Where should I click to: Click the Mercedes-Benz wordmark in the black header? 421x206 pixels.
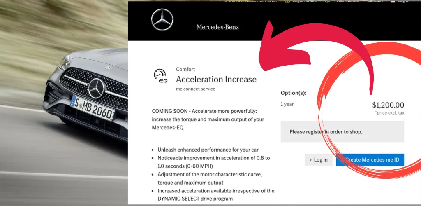point(217,27)
